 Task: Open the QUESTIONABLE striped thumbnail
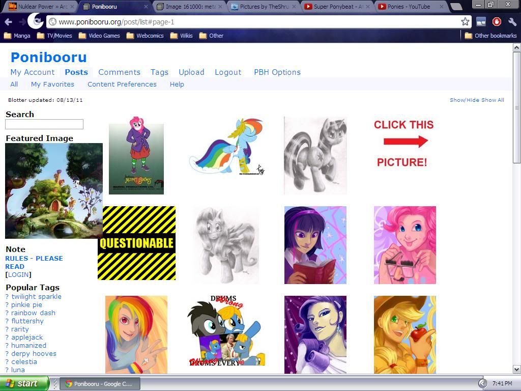pos(136,243)
